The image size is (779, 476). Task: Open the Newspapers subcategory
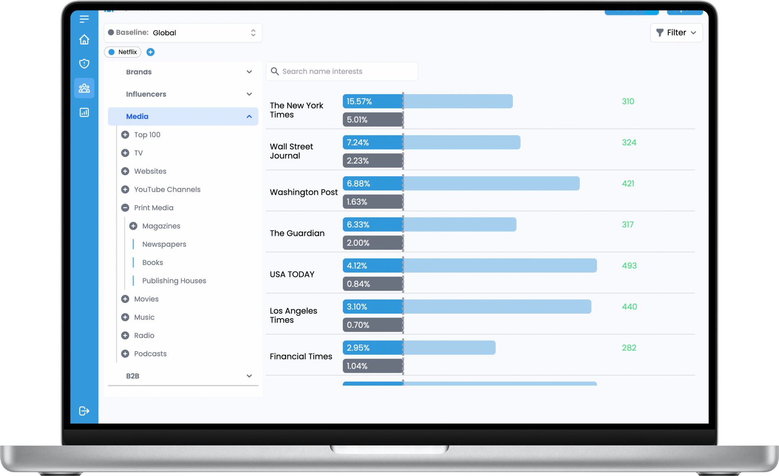click(164, 244)
